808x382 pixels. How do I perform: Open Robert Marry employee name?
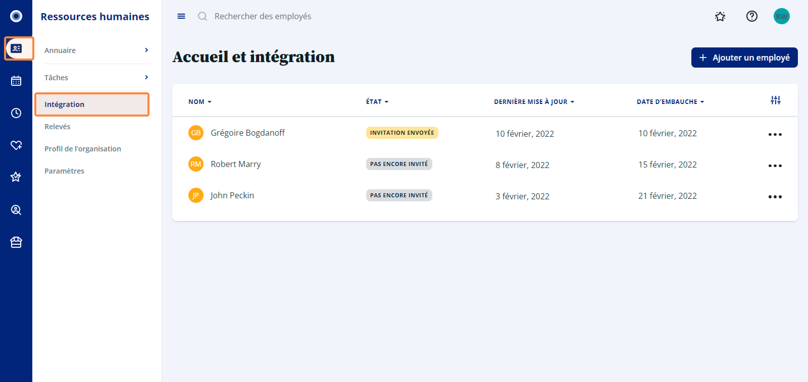236,164
